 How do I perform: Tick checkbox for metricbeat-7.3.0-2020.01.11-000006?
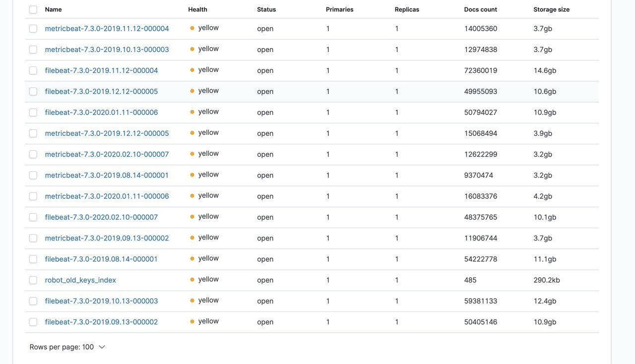(x=33, y=196)
